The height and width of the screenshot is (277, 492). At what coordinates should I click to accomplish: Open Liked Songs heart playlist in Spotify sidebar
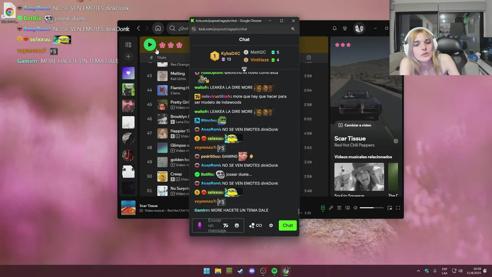coord(128,73)
